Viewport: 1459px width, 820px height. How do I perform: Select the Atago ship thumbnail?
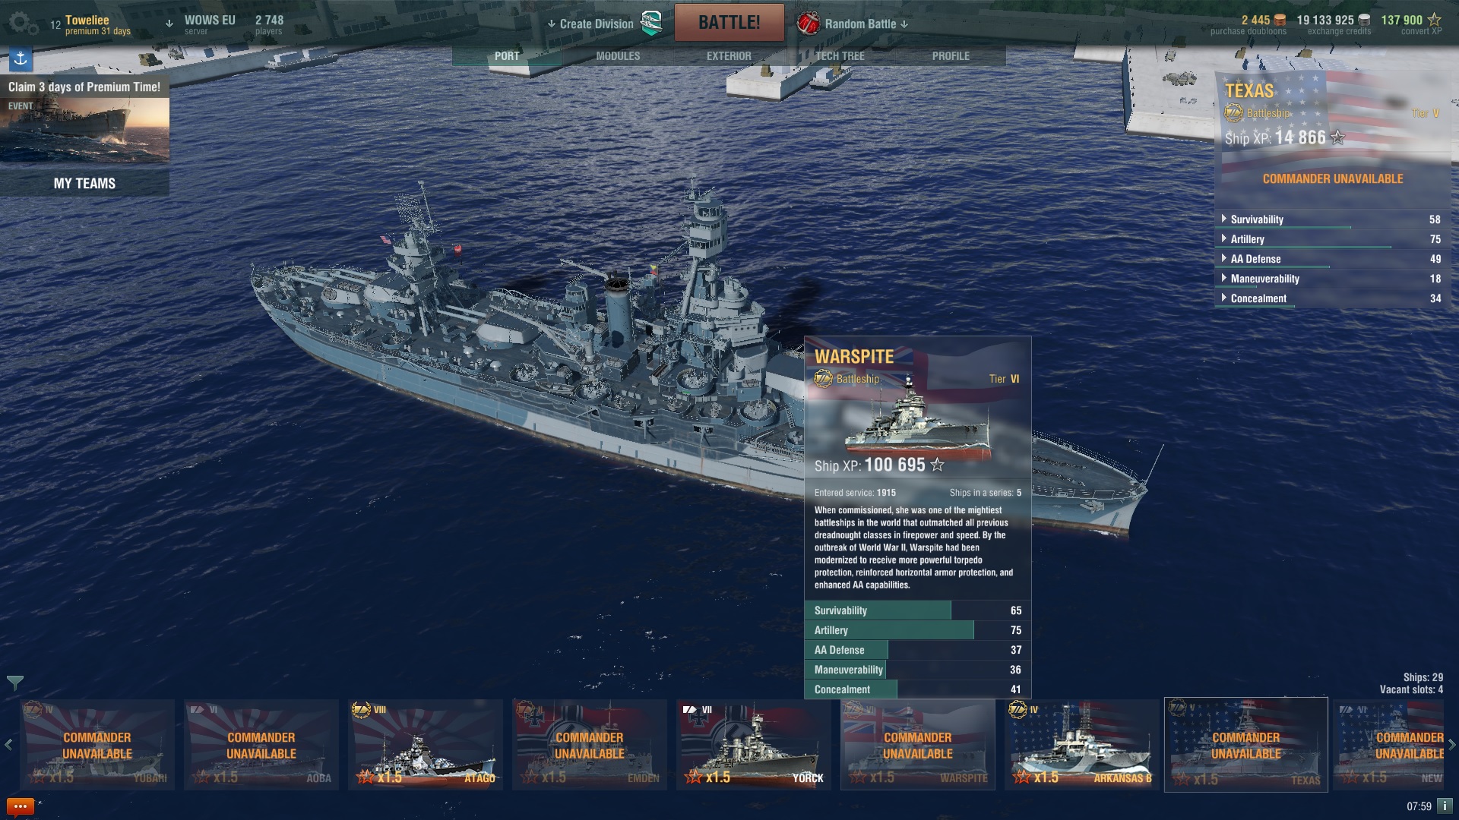pos(426,745)
